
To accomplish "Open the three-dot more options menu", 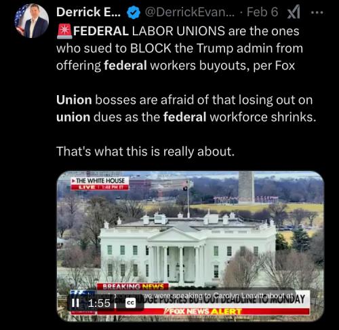I will (317, 13).
